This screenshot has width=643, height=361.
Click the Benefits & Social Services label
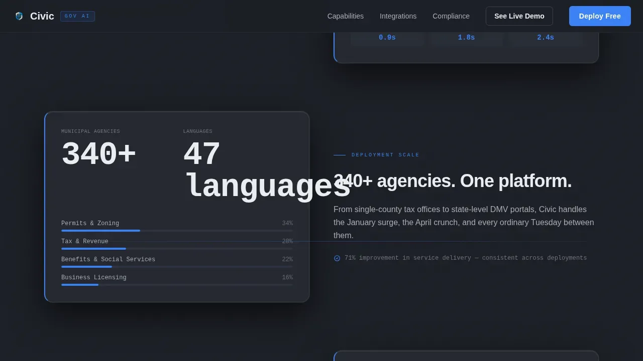click(108, 260)
